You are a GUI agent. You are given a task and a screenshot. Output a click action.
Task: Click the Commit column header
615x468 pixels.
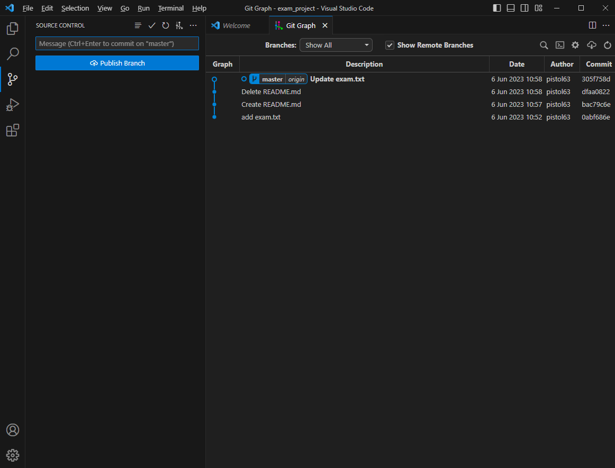(598, 65)
